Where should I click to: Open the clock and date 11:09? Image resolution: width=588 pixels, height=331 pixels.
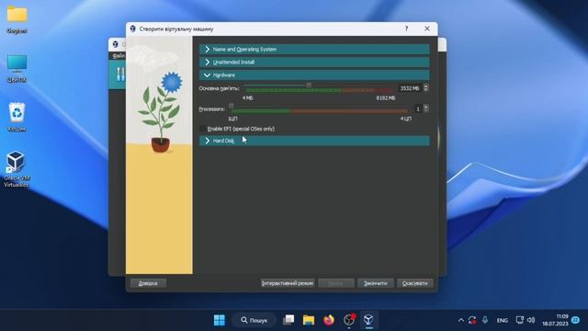pos(555,320)
